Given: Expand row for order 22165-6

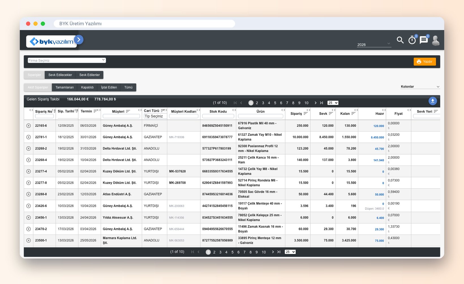Looking at the screenshot, I should click(29, 126).
